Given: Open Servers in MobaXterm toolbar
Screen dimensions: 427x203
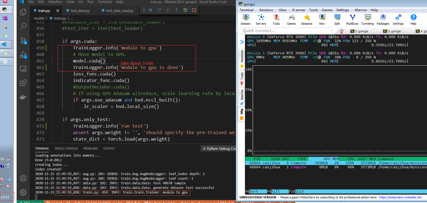Looking at the screenshot, I should point(261,20).
